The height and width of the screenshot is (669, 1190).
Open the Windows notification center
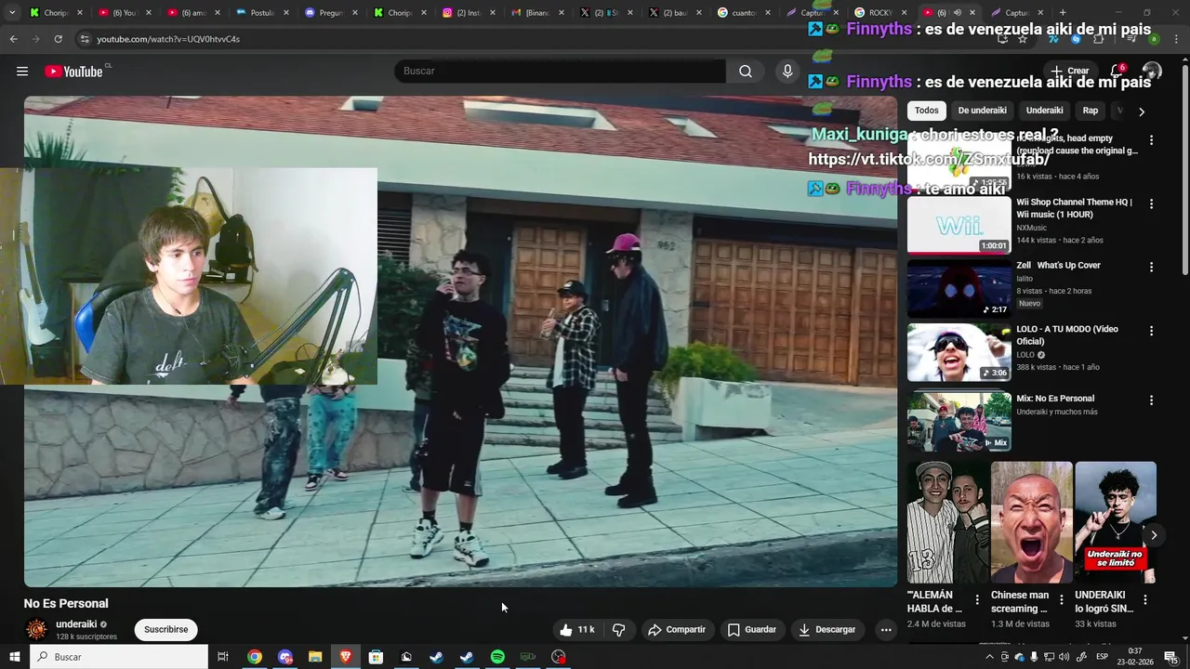(x=1170, y=657)
